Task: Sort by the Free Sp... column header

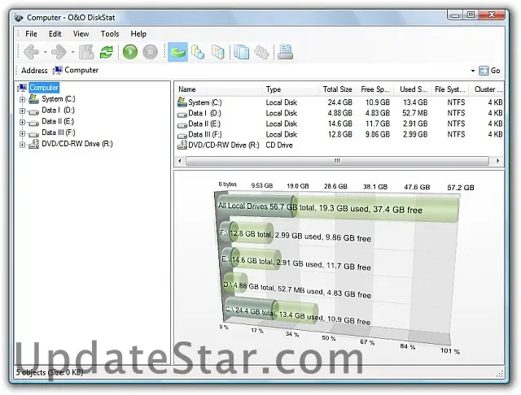Action: (x=374, y=89)
